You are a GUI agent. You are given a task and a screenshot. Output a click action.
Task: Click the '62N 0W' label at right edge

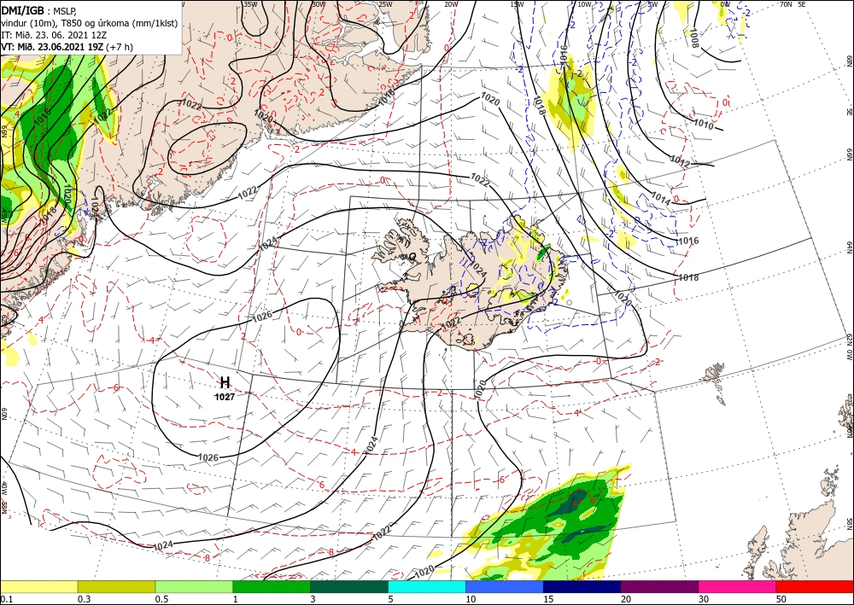(850, 348)
